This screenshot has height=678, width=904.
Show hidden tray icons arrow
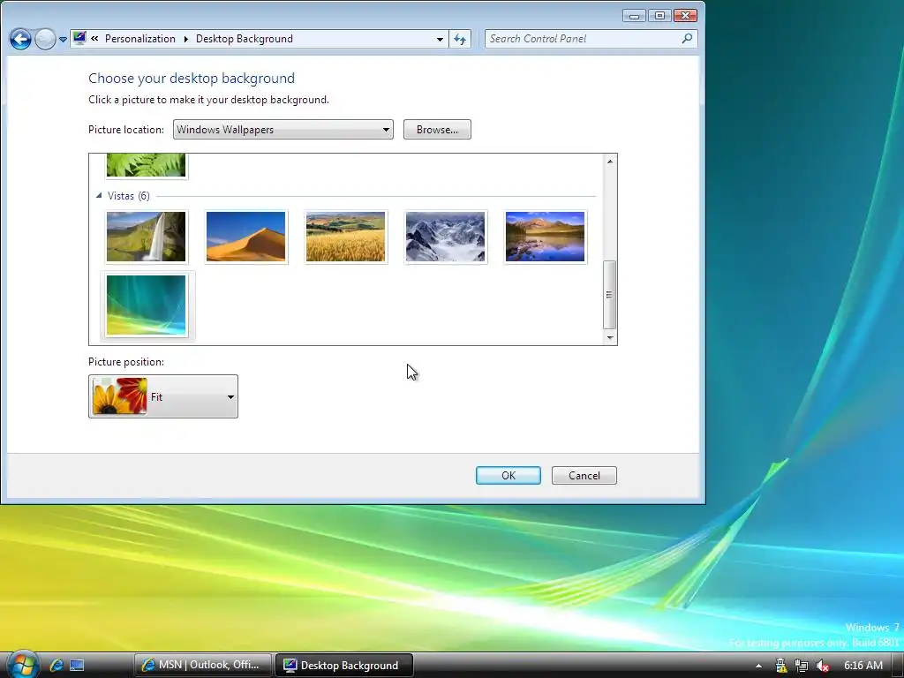758,666
